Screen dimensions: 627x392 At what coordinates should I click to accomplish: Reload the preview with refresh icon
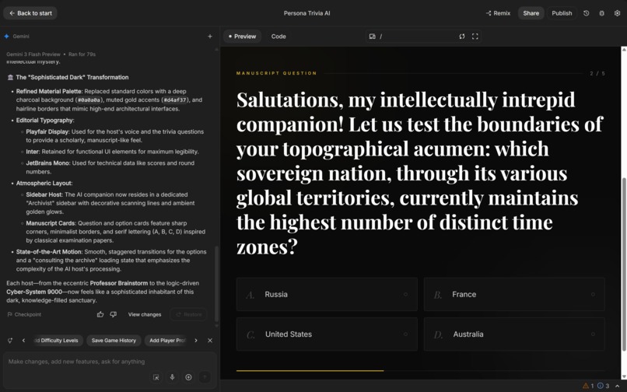pos(462,37)
